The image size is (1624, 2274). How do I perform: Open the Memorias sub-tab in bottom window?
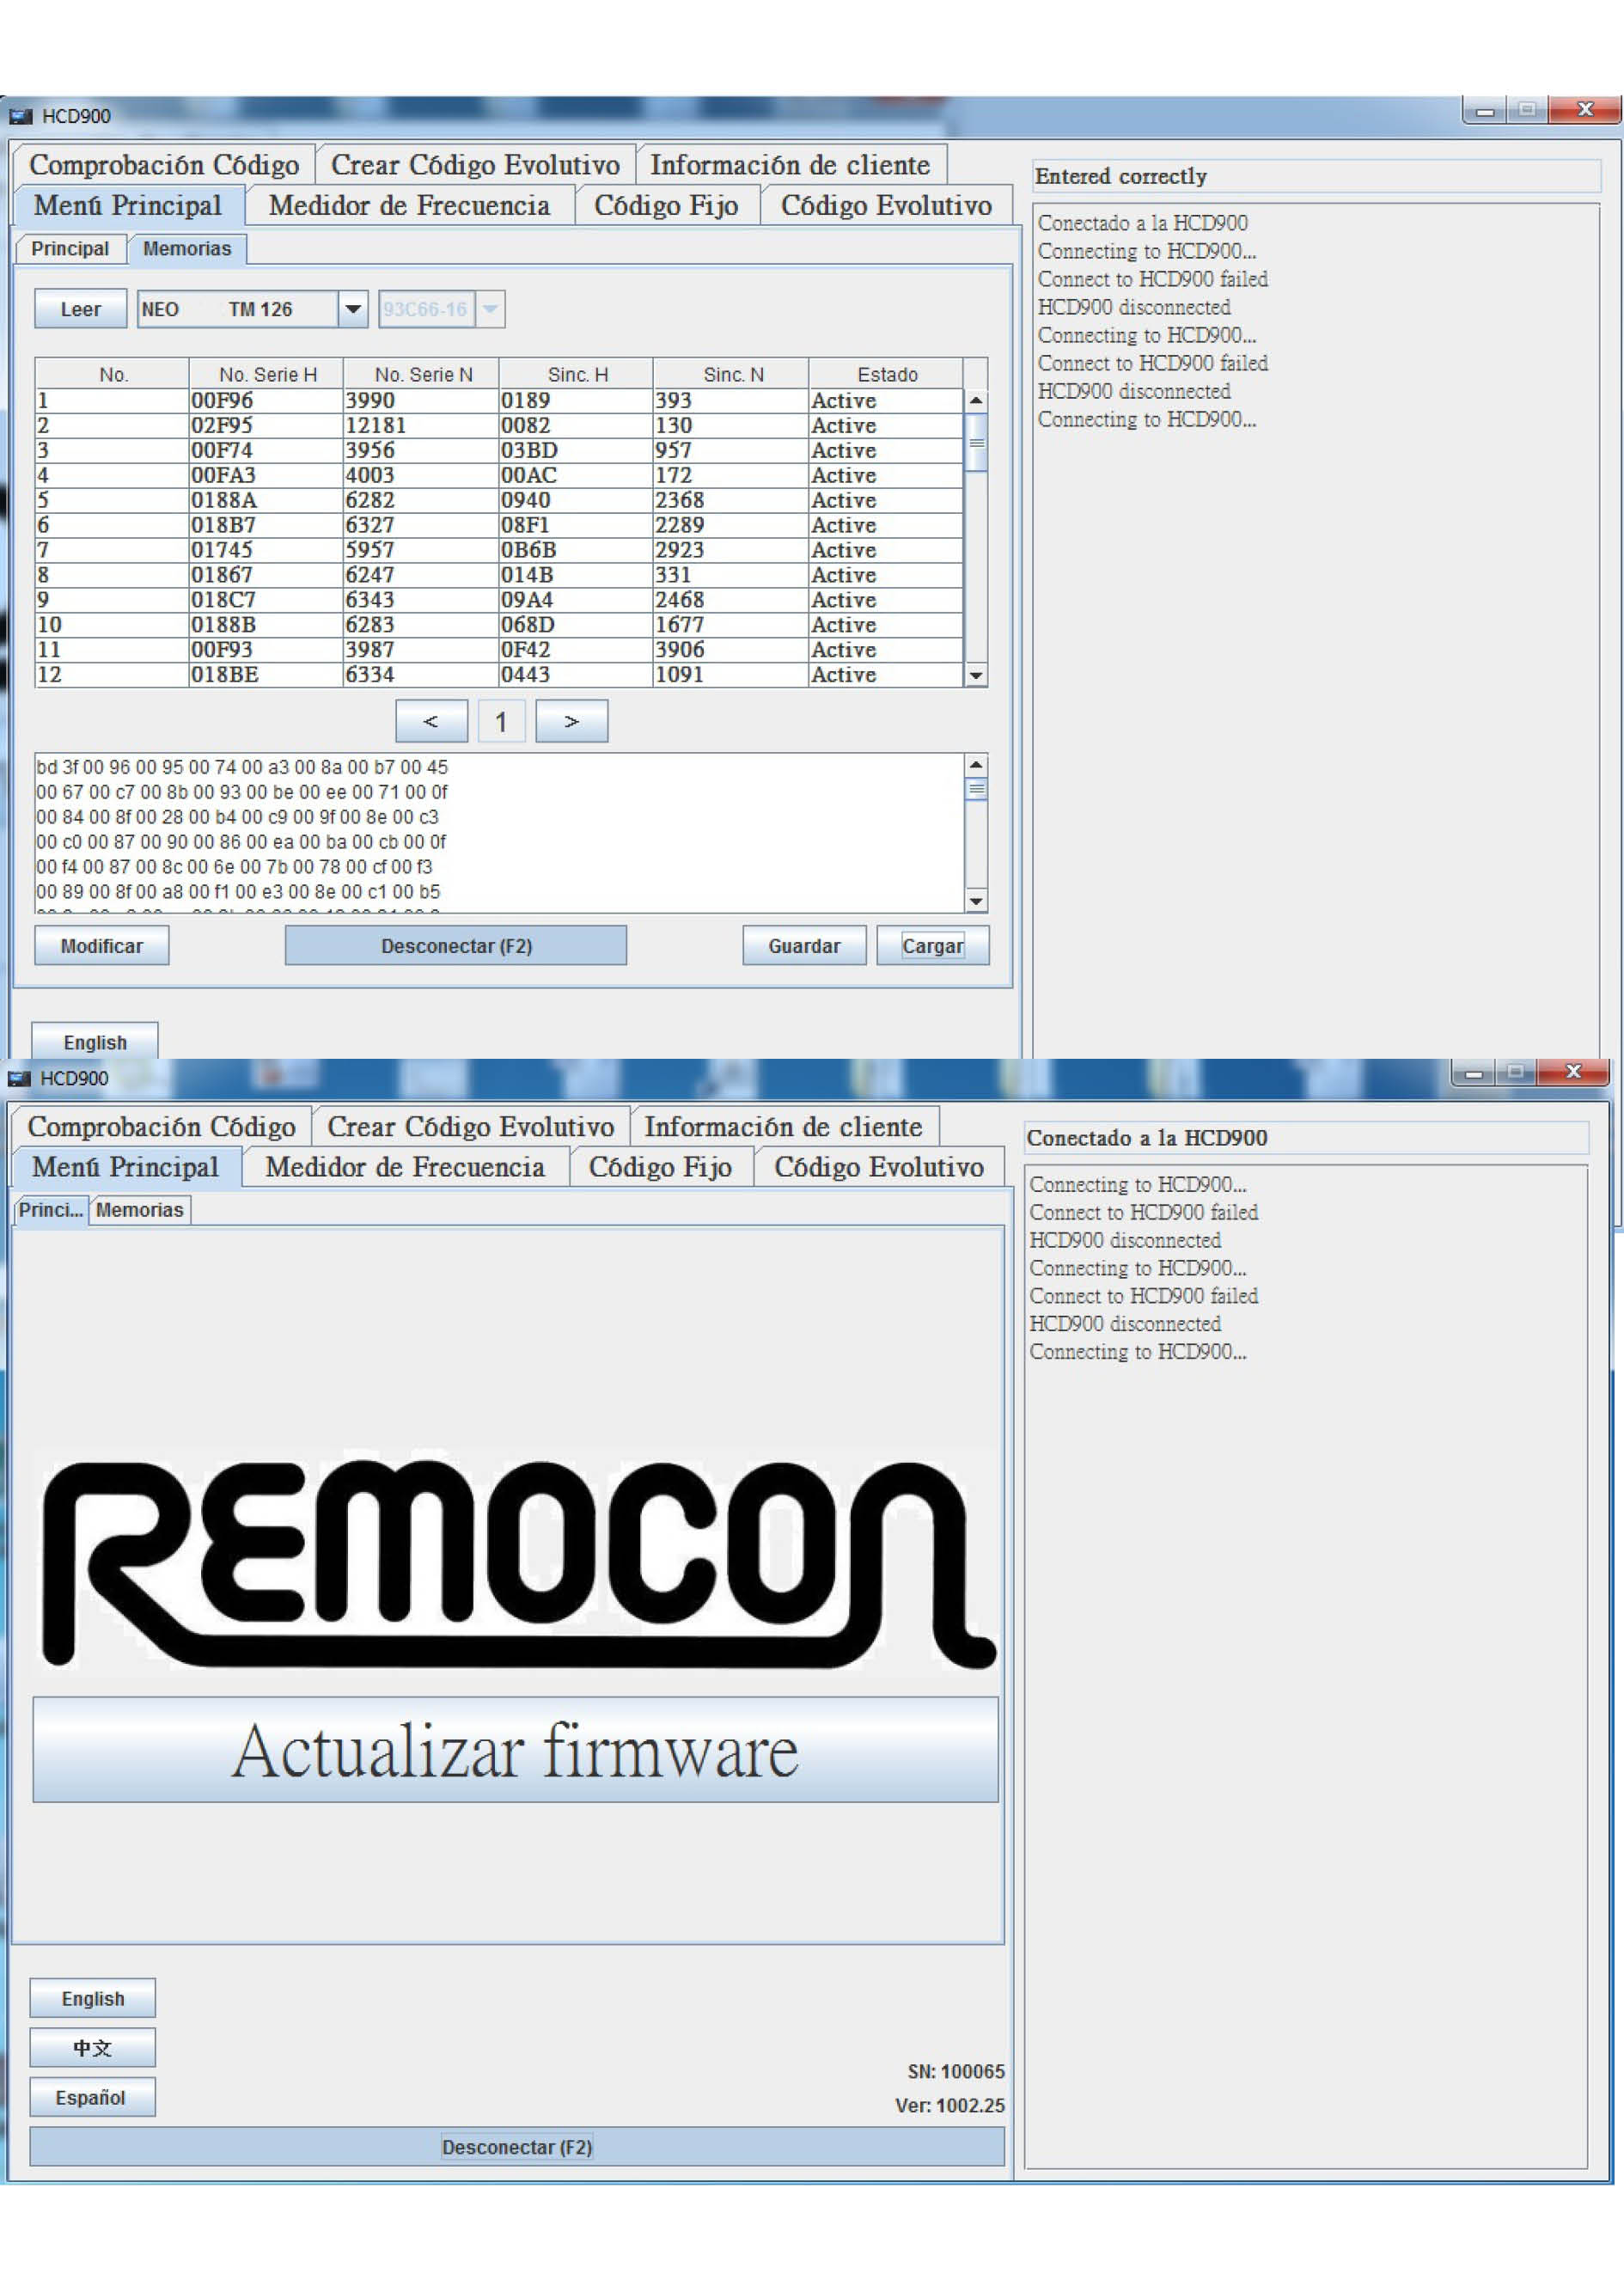tap(140, 1210)
